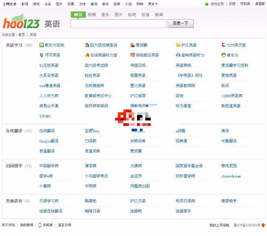
Task: Click the 在线英语听力室 site icon
Action: (x=87, y=55)
